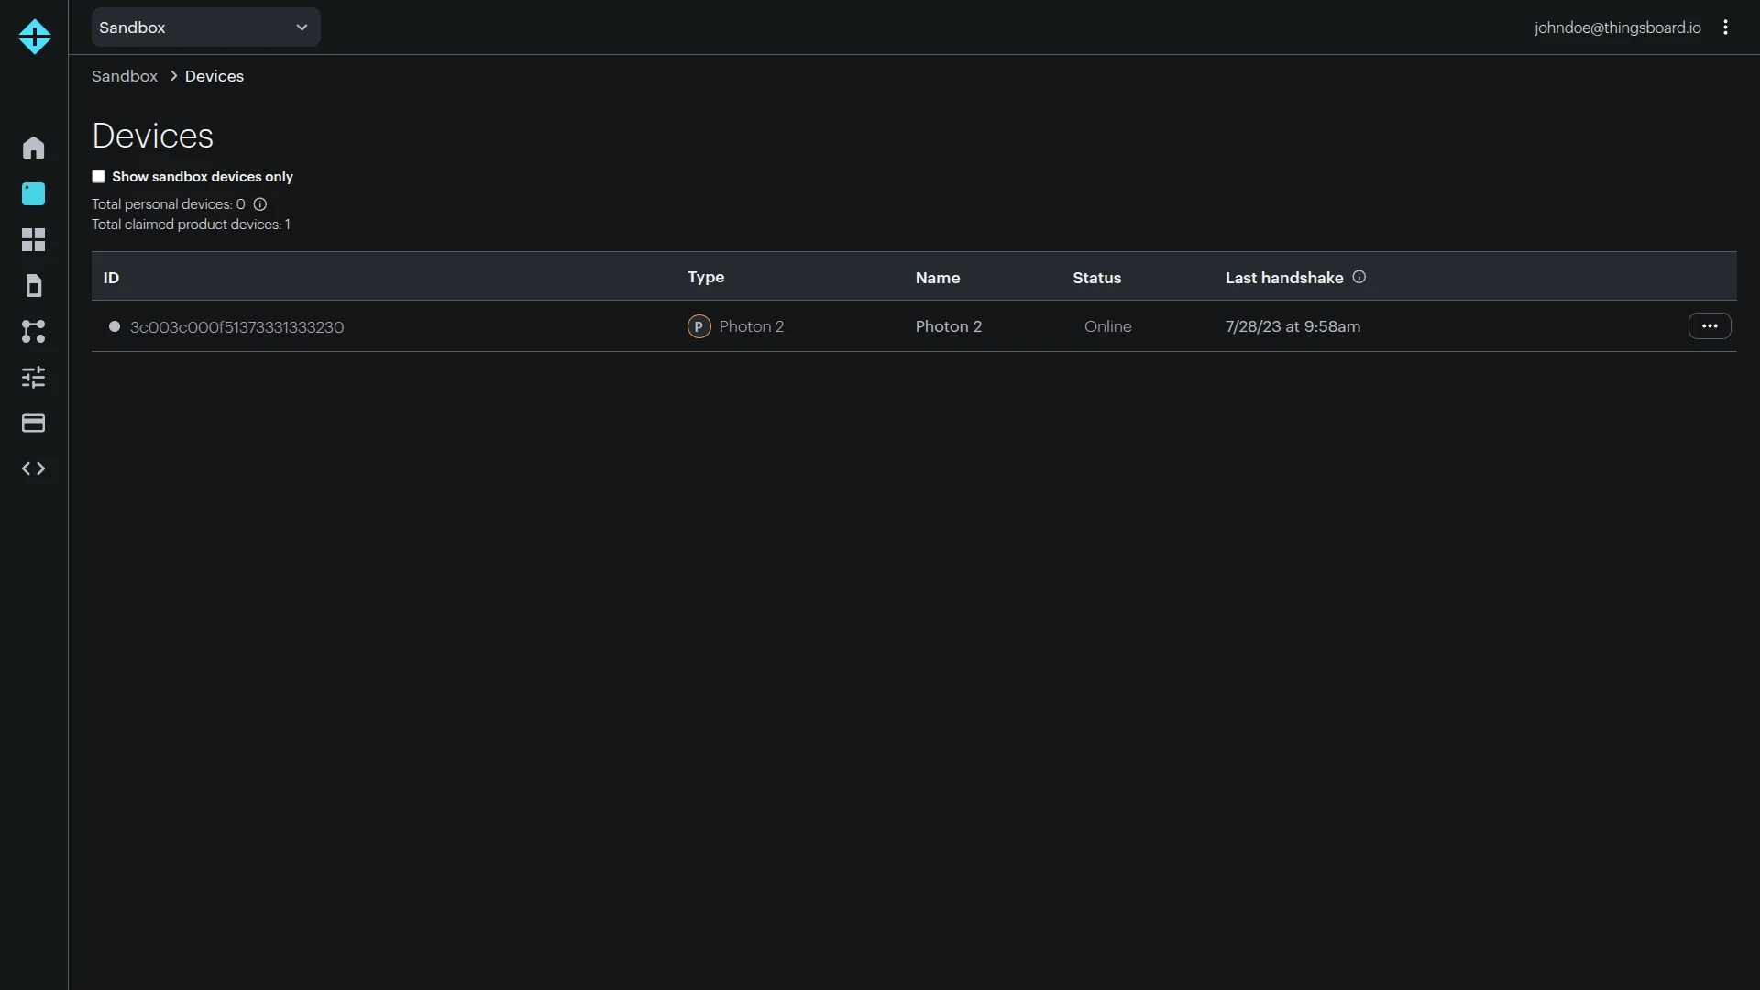This screenshot has height=990, width=1760.
Task: Open the Billing card sidebar icon
Action: 34,423
